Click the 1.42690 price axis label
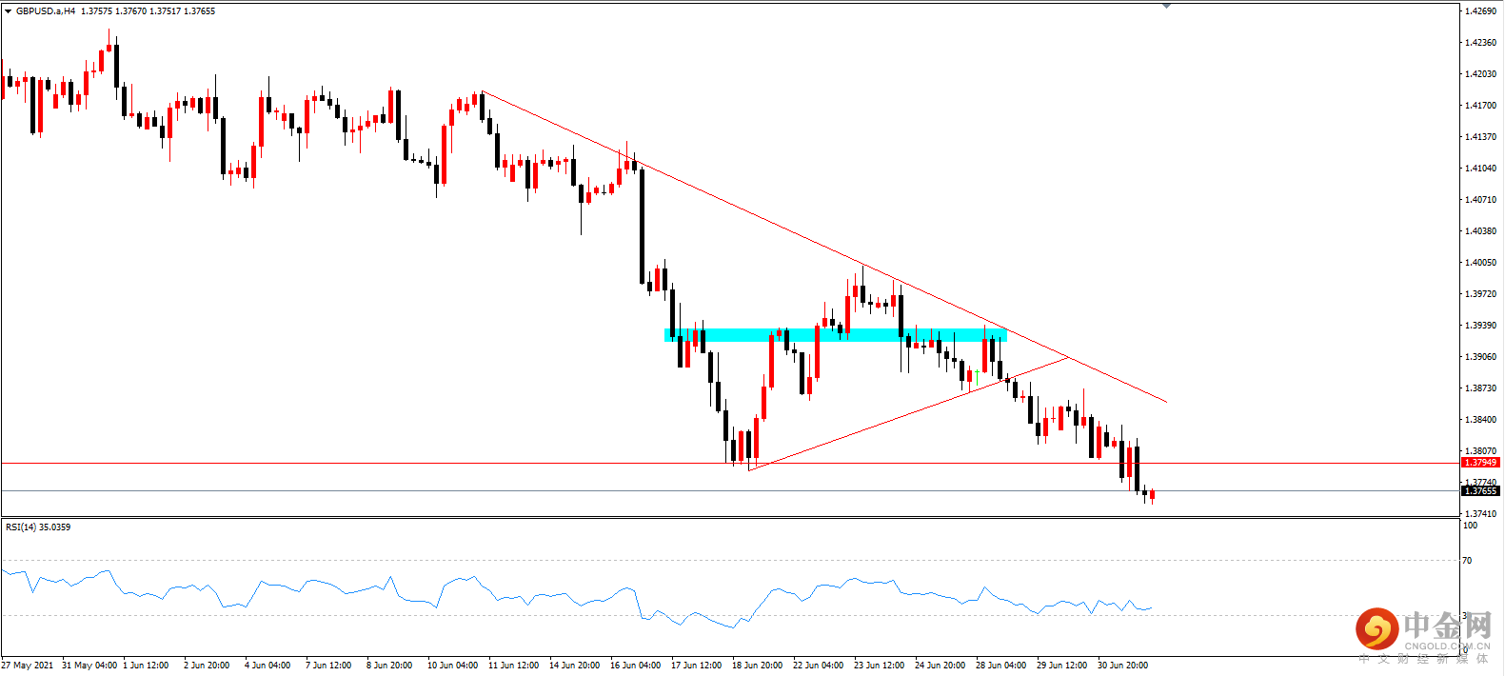Image resolution: width=1505 pixels, height=676 pixels. [1480, 11]
